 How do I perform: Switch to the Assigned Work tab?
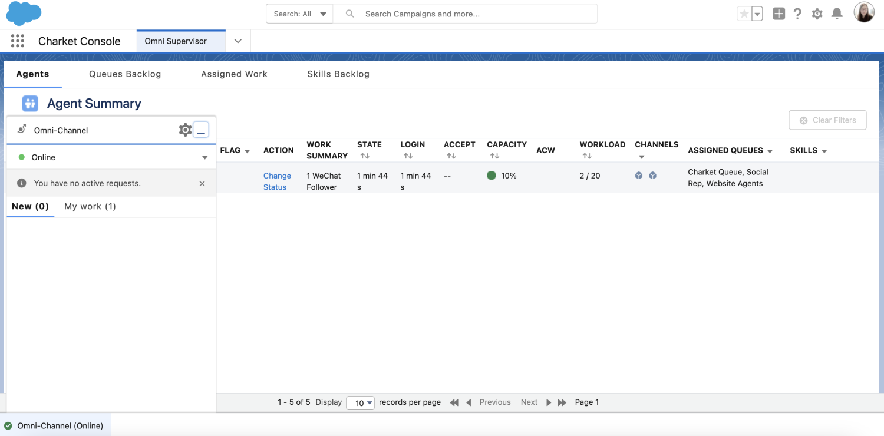coord(234,74)
